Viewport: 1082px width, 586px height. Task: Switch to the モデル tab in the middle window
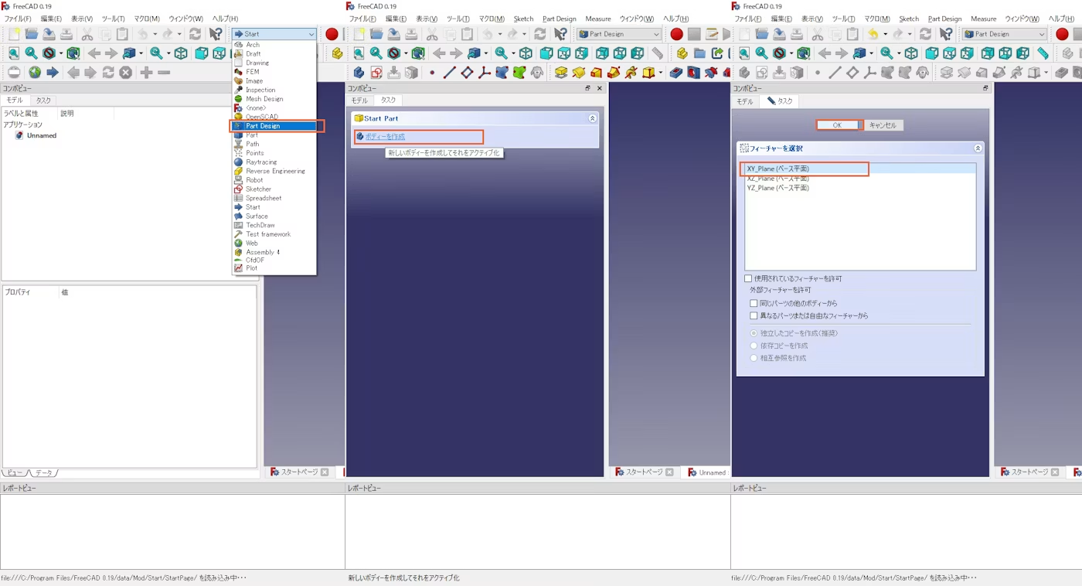[x=359, y=101]
